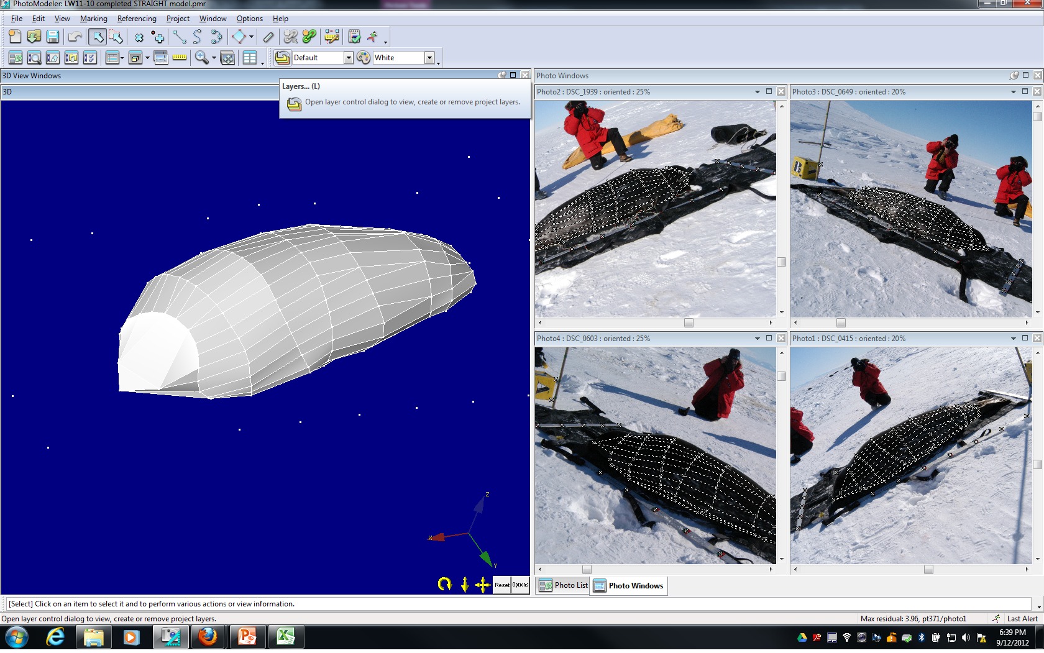Expand the White material dropdown
The height and width of the screenshot is (653, 1044).
pos(429,58)
